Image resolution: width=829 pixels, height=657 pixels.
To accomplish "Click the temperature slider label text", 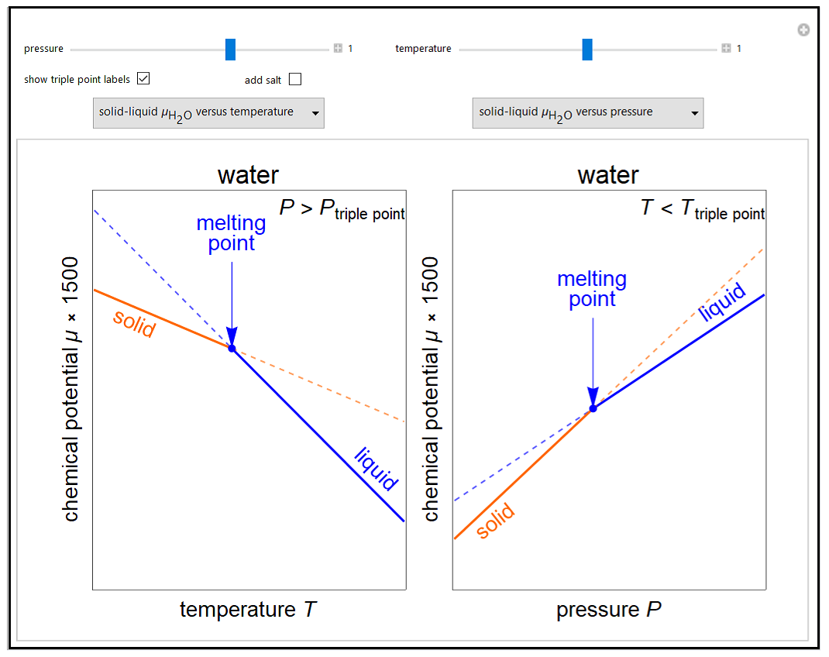I will coord(423,49).
